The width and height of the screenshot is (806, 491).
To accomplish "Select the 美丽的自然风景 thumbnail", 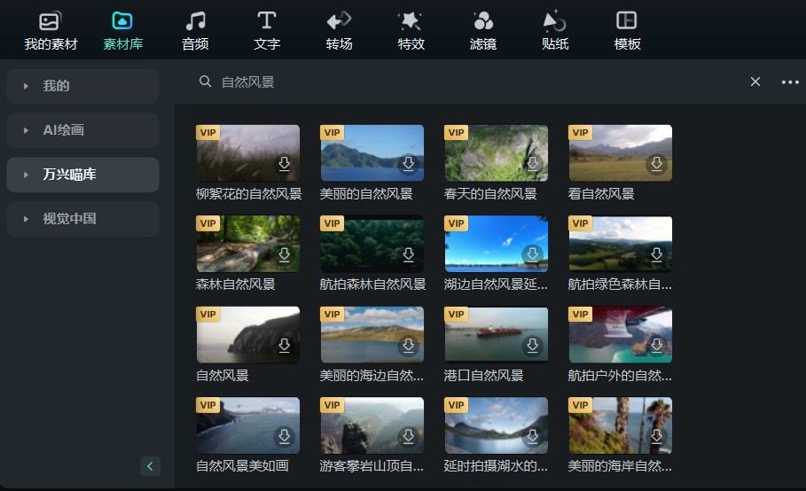I will point(372,153).
